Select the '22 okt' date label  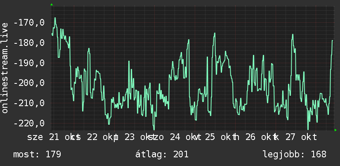coord(102,138)
